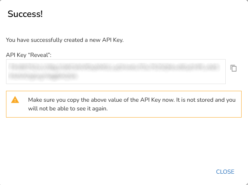
Task: Click the first line of the blurred key
Action: coord(114,67)
